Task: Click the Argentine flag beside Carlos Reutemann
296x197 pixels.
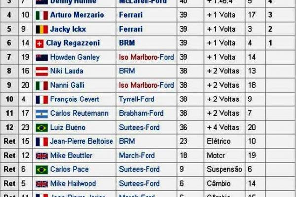Action: 41,114
